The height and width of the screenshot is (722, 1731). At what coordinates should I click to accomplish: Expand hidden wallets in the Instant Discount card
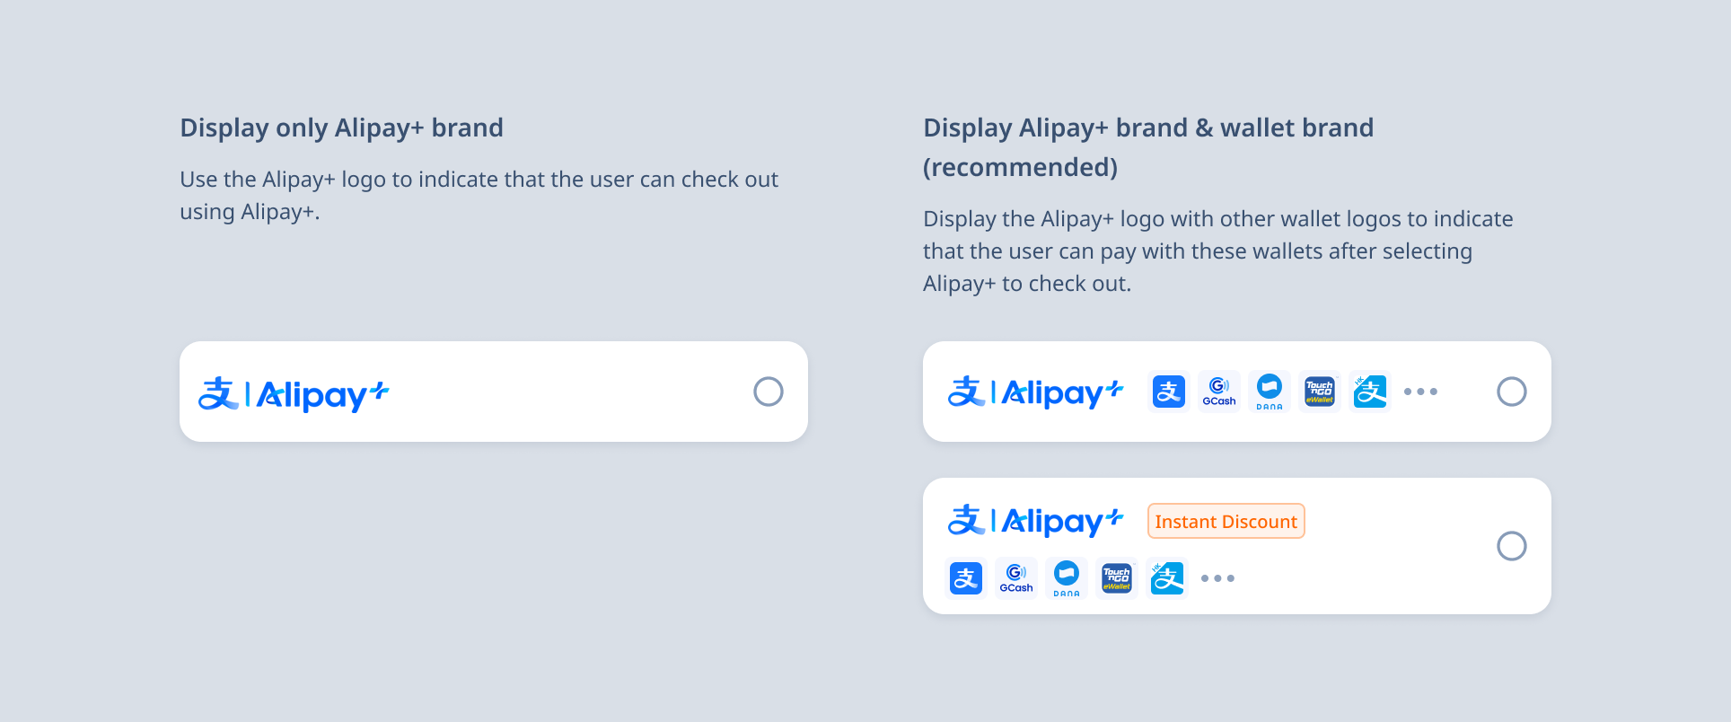(x=1217, y=577)
